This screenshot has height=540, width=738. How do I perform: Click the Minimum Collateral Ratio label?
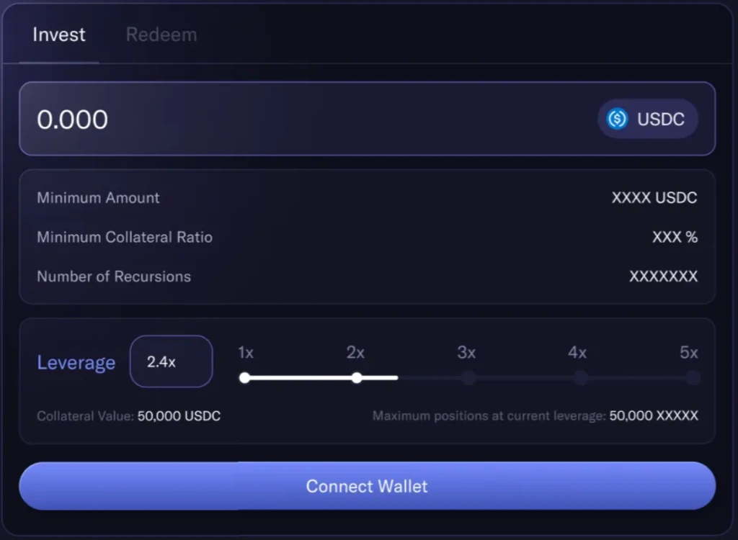coord(125,237)
